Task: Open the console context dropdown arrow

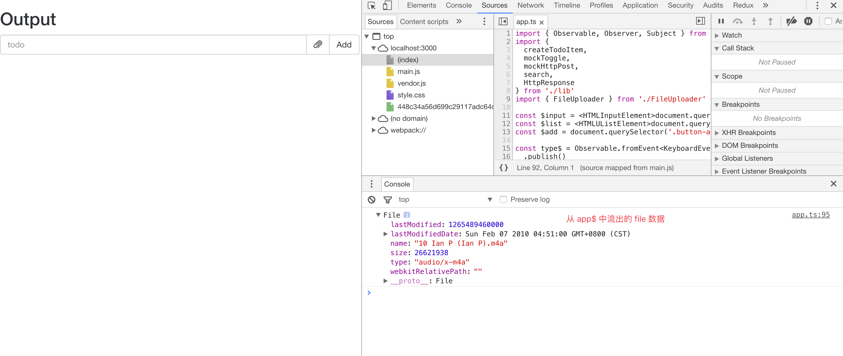Action: [490, 200]
